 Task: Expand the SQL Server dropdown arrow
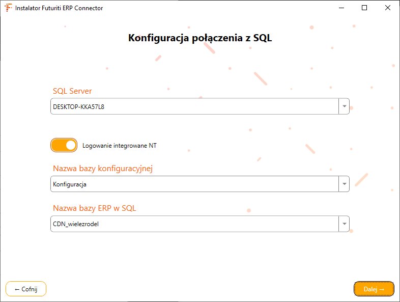pos(345,106)
